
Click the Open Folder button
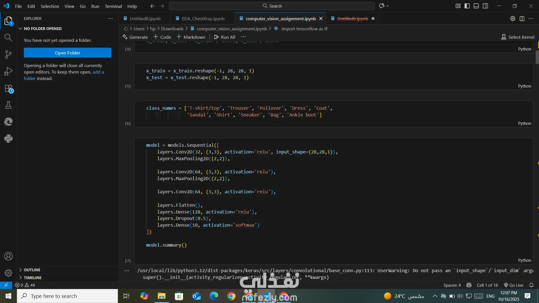[67, 53]
